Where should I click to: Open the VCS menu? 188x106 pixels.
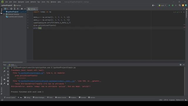[48, 2]
